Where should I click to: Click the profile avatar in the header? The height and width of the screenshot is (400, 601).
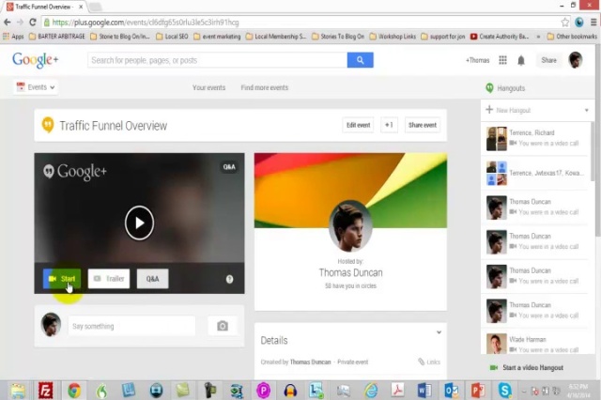[x=575, y=60]
